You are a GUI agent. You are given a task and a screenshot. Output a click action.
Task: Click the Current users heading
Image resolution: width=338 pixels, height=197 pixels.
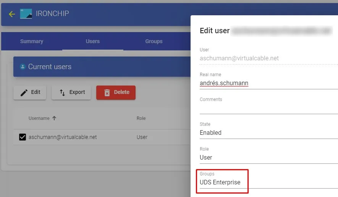[50, 67]
